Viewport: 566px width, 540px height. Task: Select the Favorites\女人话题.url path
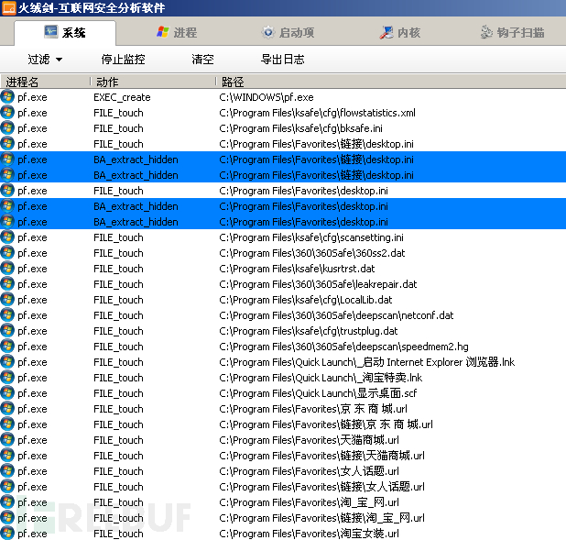309,471
